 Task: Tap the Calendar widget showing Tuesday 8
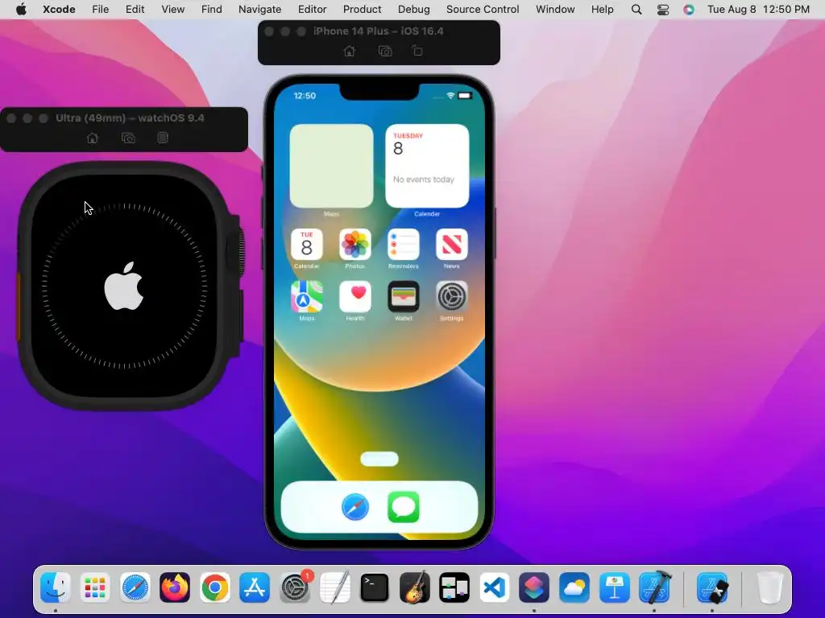tap(427, 166)
